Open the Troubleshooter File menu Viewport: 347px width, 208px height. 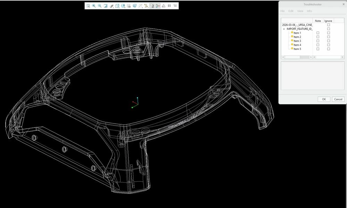(282, 11)
